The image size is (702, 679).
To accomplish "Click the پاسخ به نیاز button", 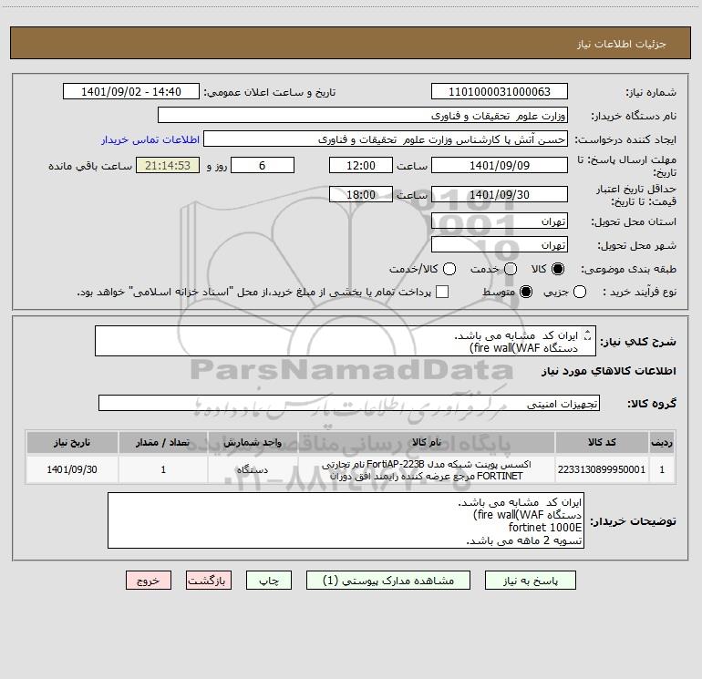I will [531, 581].
